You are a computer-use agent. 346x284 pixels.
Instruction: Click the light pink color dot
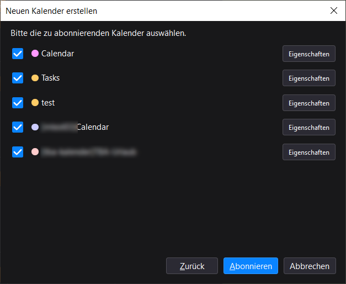[x=35, y=151]
